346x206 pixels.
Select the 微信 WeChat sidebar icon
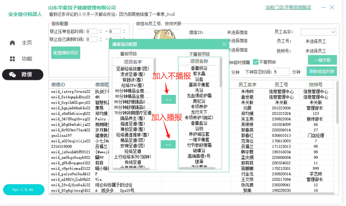coord(12,74)
